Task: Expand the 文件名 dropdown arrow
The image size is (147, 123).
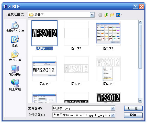Action: click(113, 108)
